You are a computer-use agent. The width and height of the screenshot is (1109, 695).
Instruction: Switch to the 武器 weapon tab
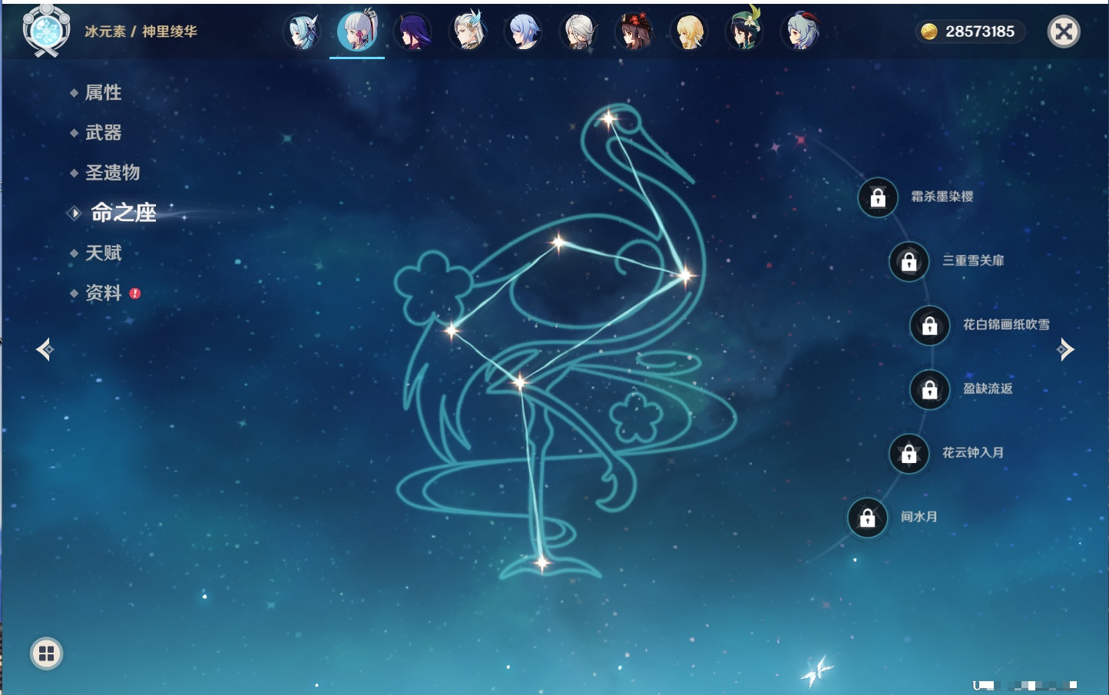pos(103,133)
